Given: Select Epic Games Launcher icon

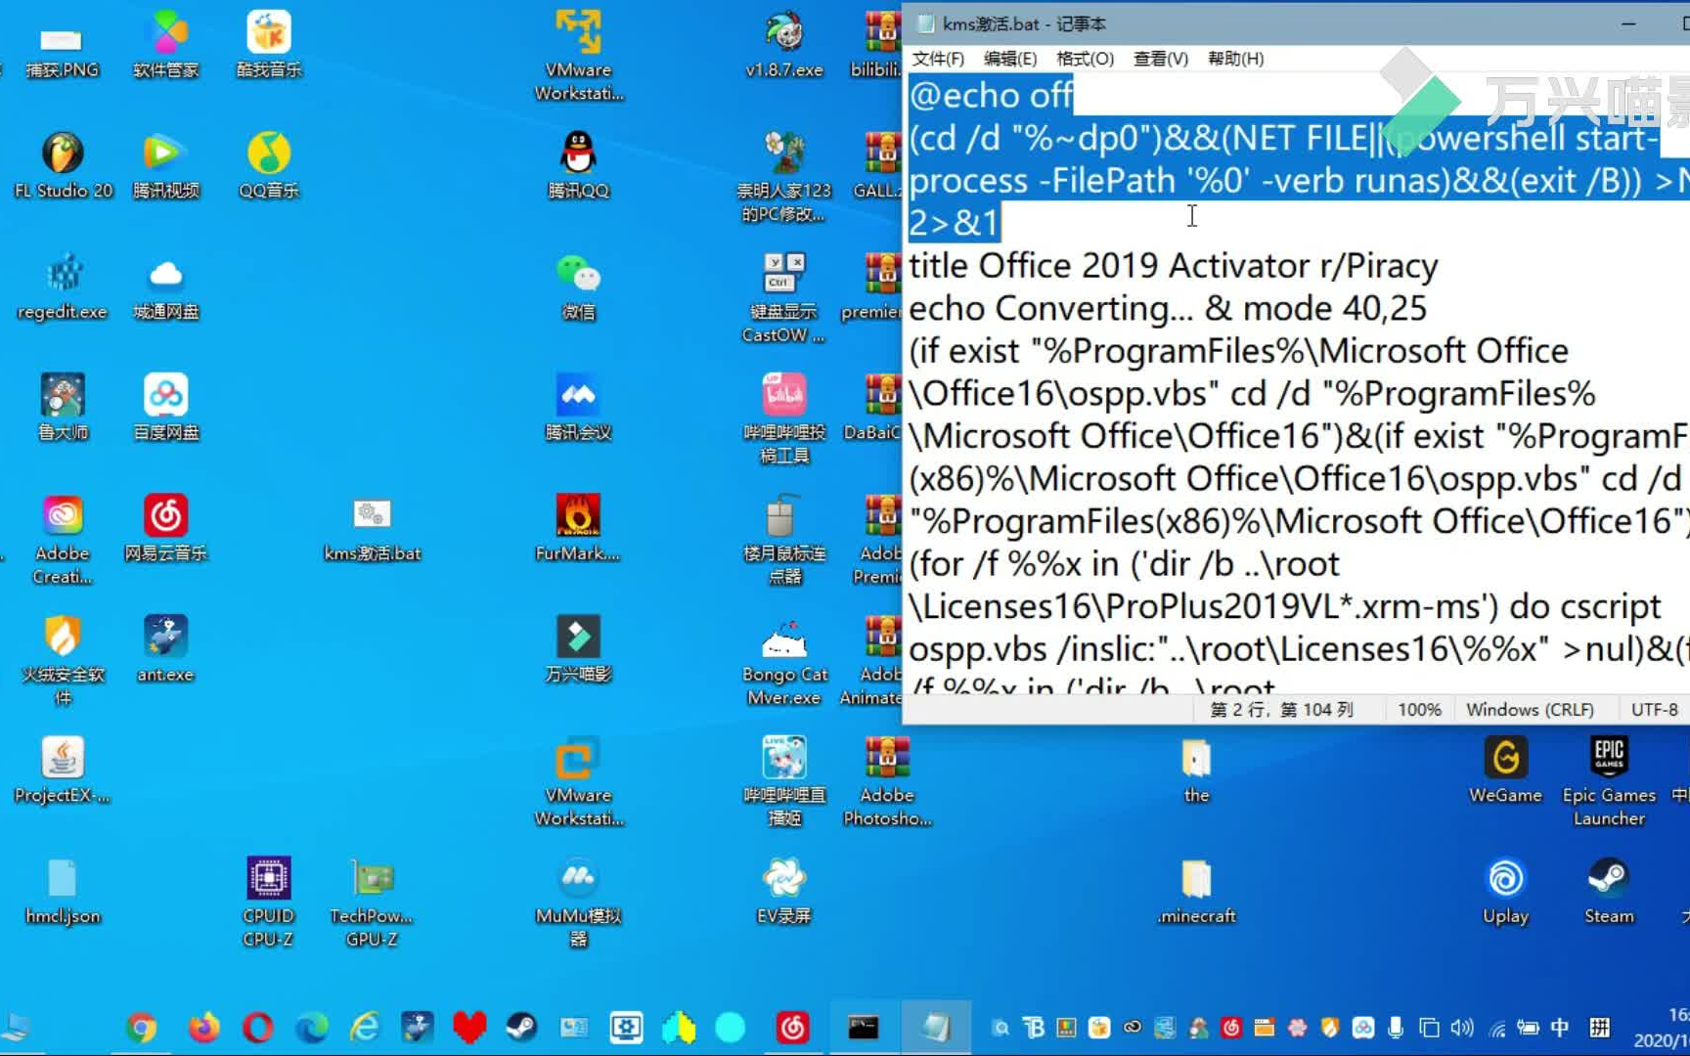Looking at the screenshot, I should [x=1609, y=781].
